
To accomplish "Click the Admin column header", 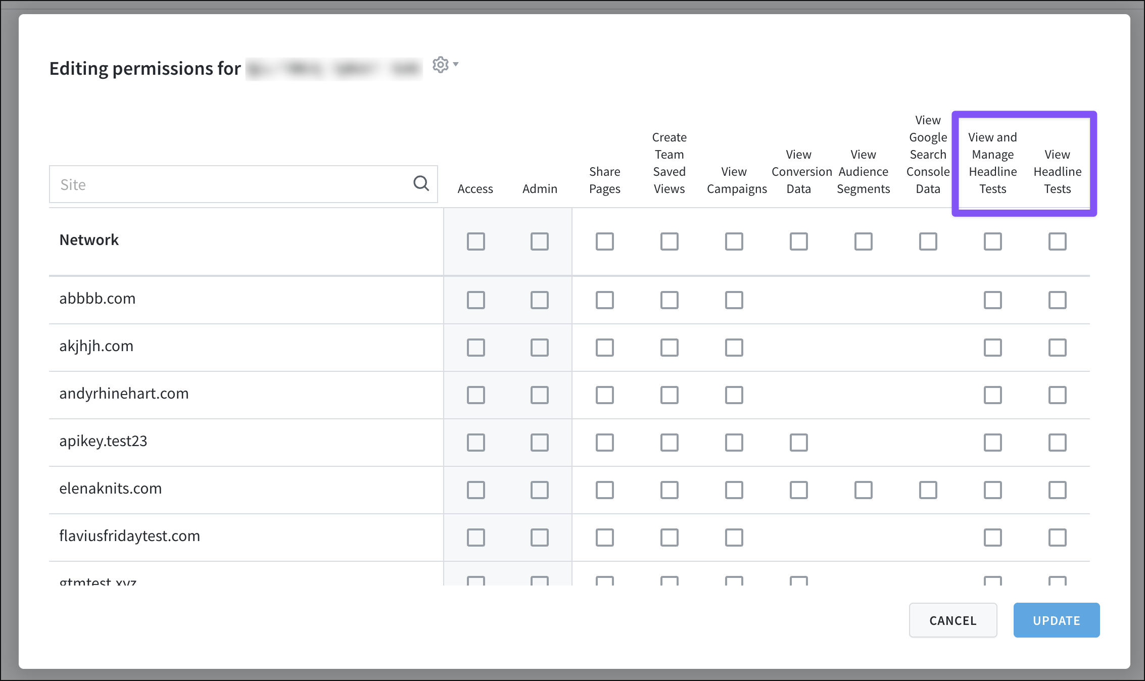I will pyautogui.click(x=540, y=189).
